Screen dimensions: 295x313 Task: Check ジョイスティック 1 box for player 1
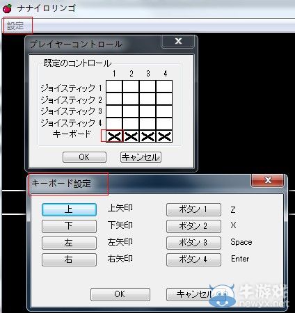(x=114, y=86)
